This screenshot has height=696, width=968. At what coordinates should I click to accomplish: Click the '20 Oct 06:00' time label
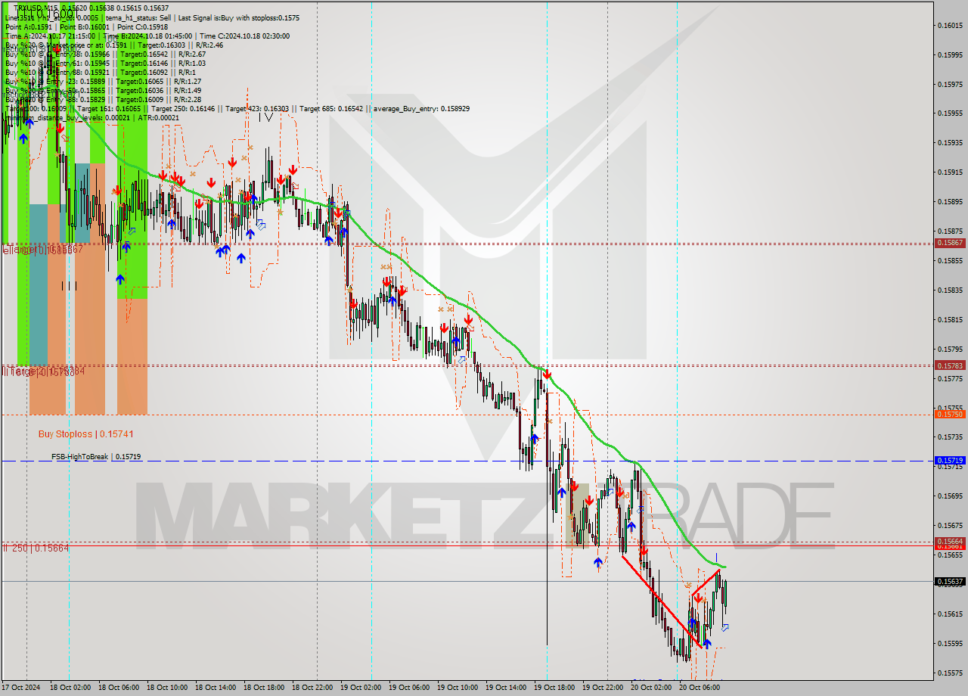click(x=700, y=688)
